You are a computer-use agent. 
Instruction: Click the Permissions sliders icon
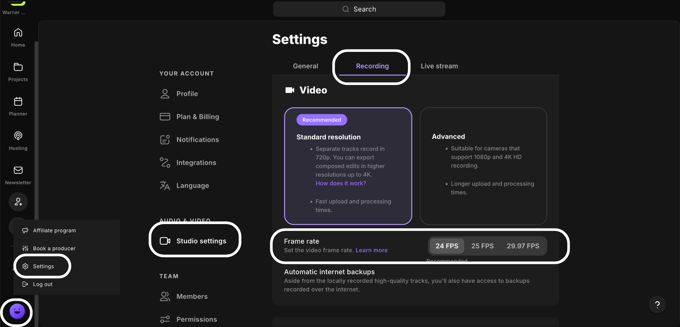click(x=165, y=319)
